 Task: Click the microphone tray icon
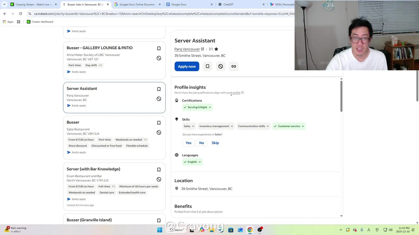pyautogui.click(x=362, y=230)
